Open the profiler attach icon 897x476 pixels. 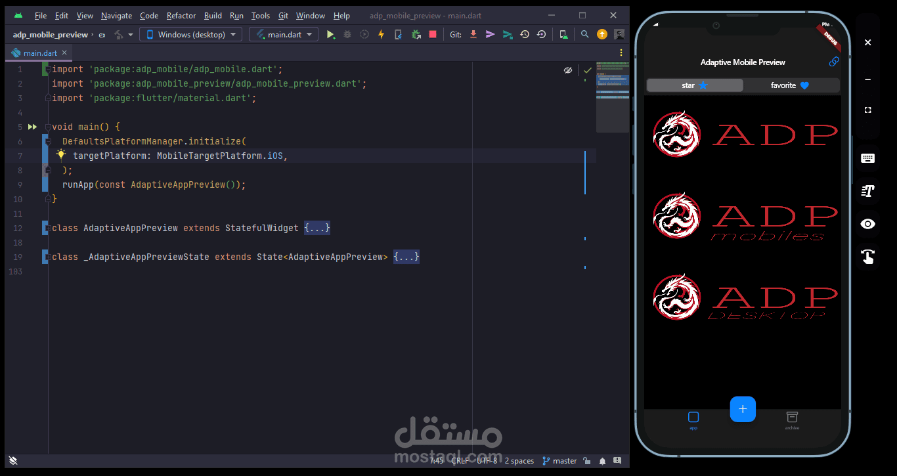[398, 34]
